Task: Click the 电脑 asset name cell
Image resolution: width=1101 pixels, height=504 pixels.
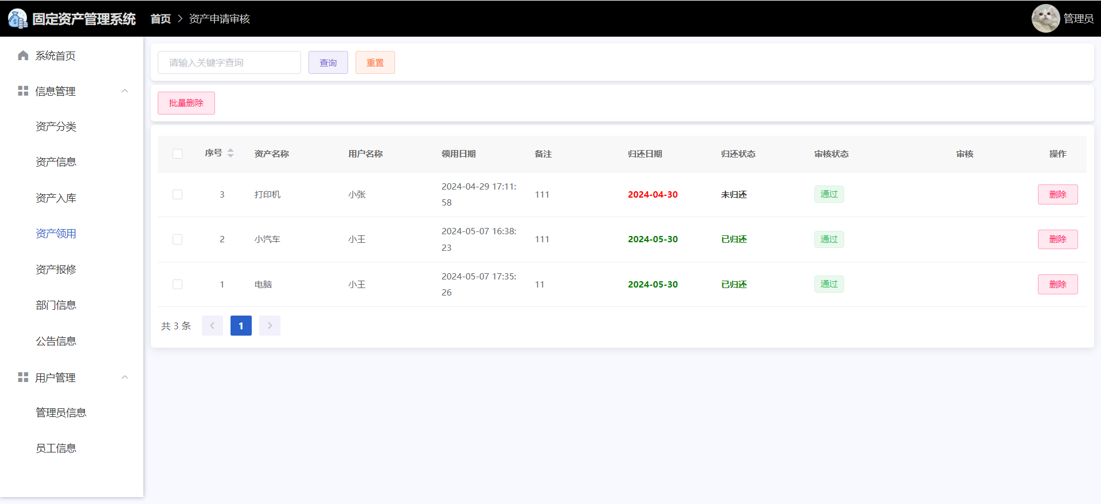Action: click(x=263, y=285)
